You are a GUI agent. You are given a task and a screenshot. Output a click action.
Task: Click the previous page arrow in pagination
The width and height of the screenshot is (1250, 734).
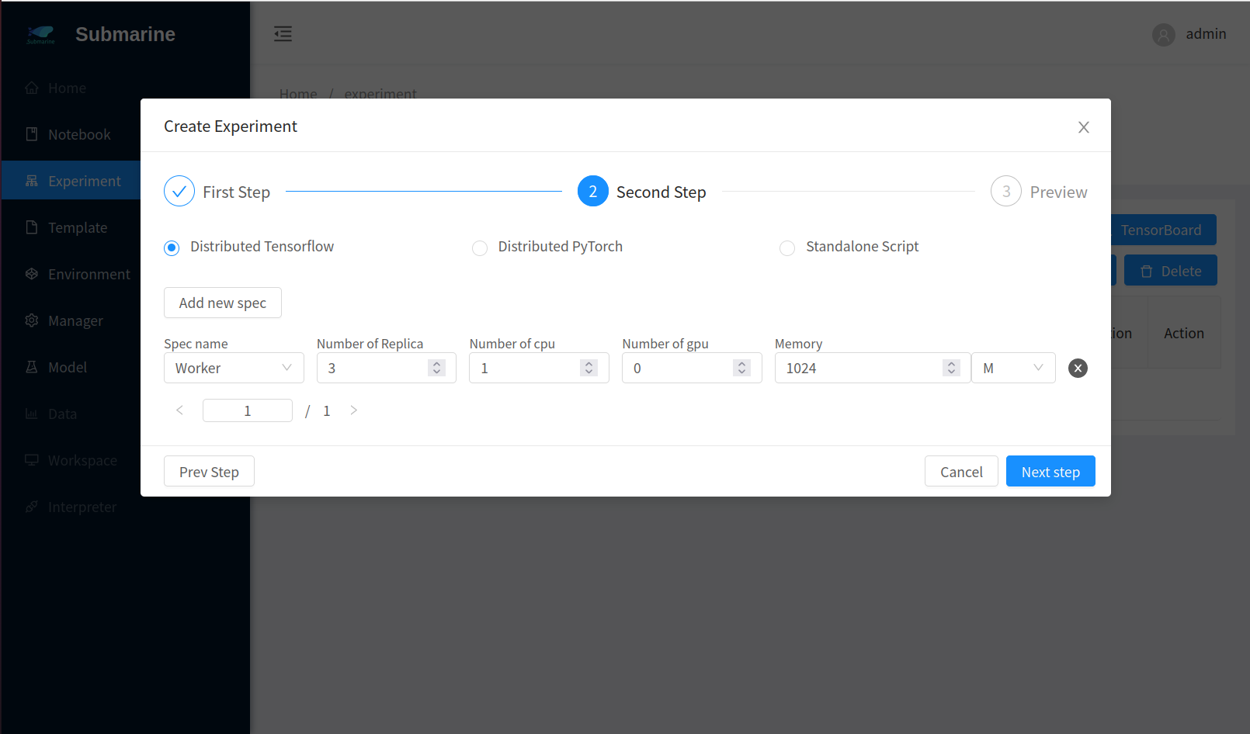click(179, 410)
